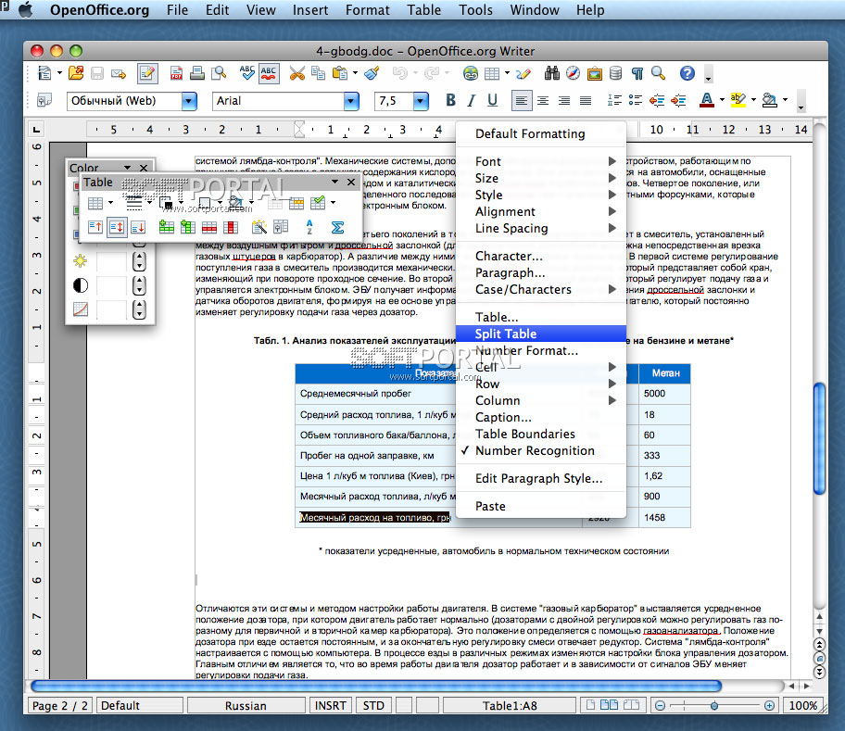Open the Save document disk icon
The width and height of the screenshot is (845, 731).
pyautogui.click(x=97, y=73)
